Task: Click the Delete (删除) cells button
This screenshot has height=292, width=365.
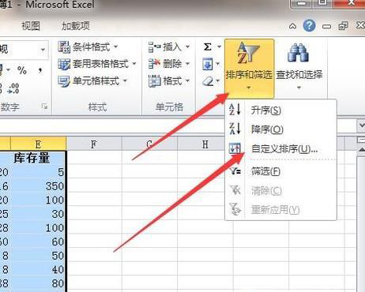Action: pyautogui.click(x=169, y=64)
